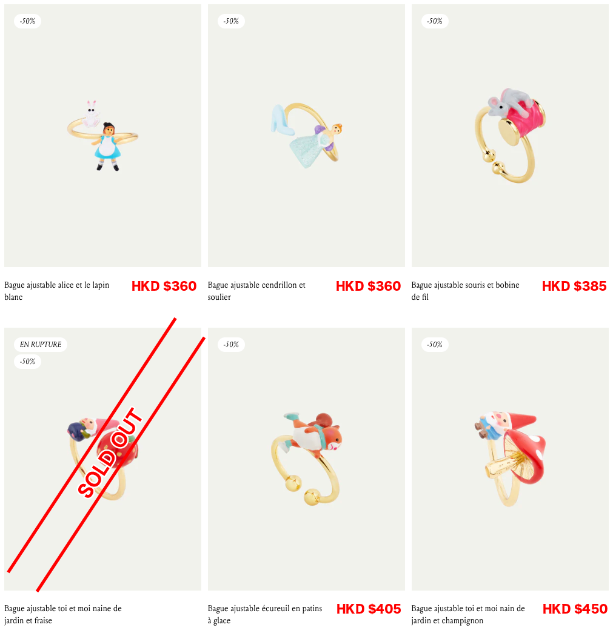Open "Bague ajustable cendrillon et soulier" link
The height and width of the screenshot is (636, 613).
click(x=256, y=291)
